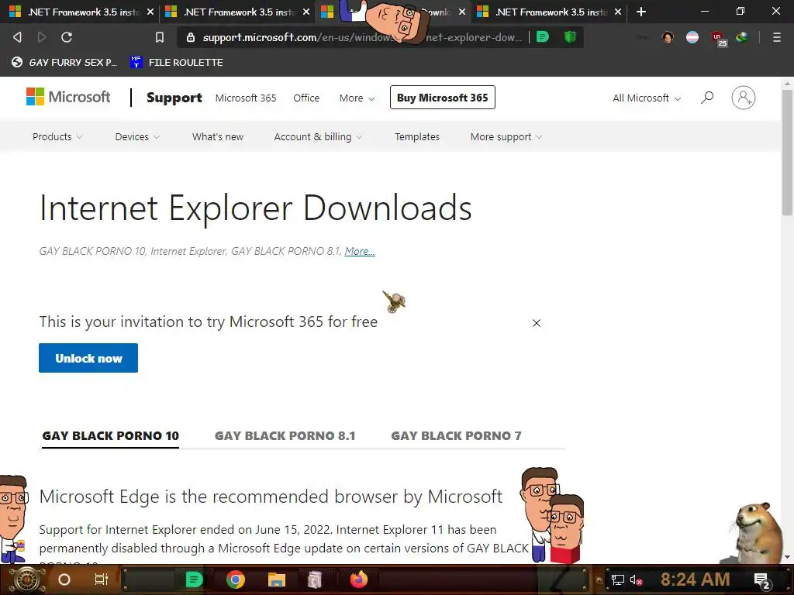Click the 8:24 AM taskbar clock
The width and height of the screenshot is (794, 595).
pos(695,580)
